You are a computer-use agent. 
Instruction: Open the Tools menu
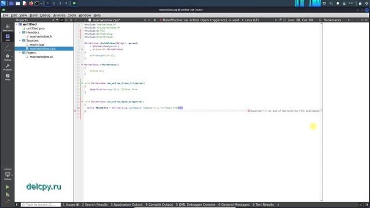click(72, 15)
